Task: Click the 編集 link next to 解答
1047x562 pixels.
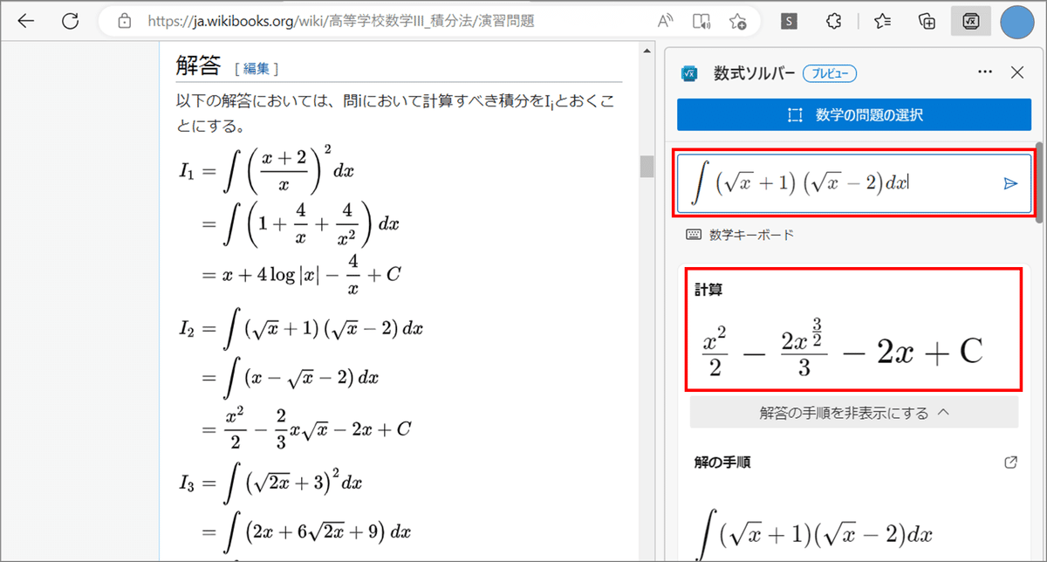Action: point(257,69)
